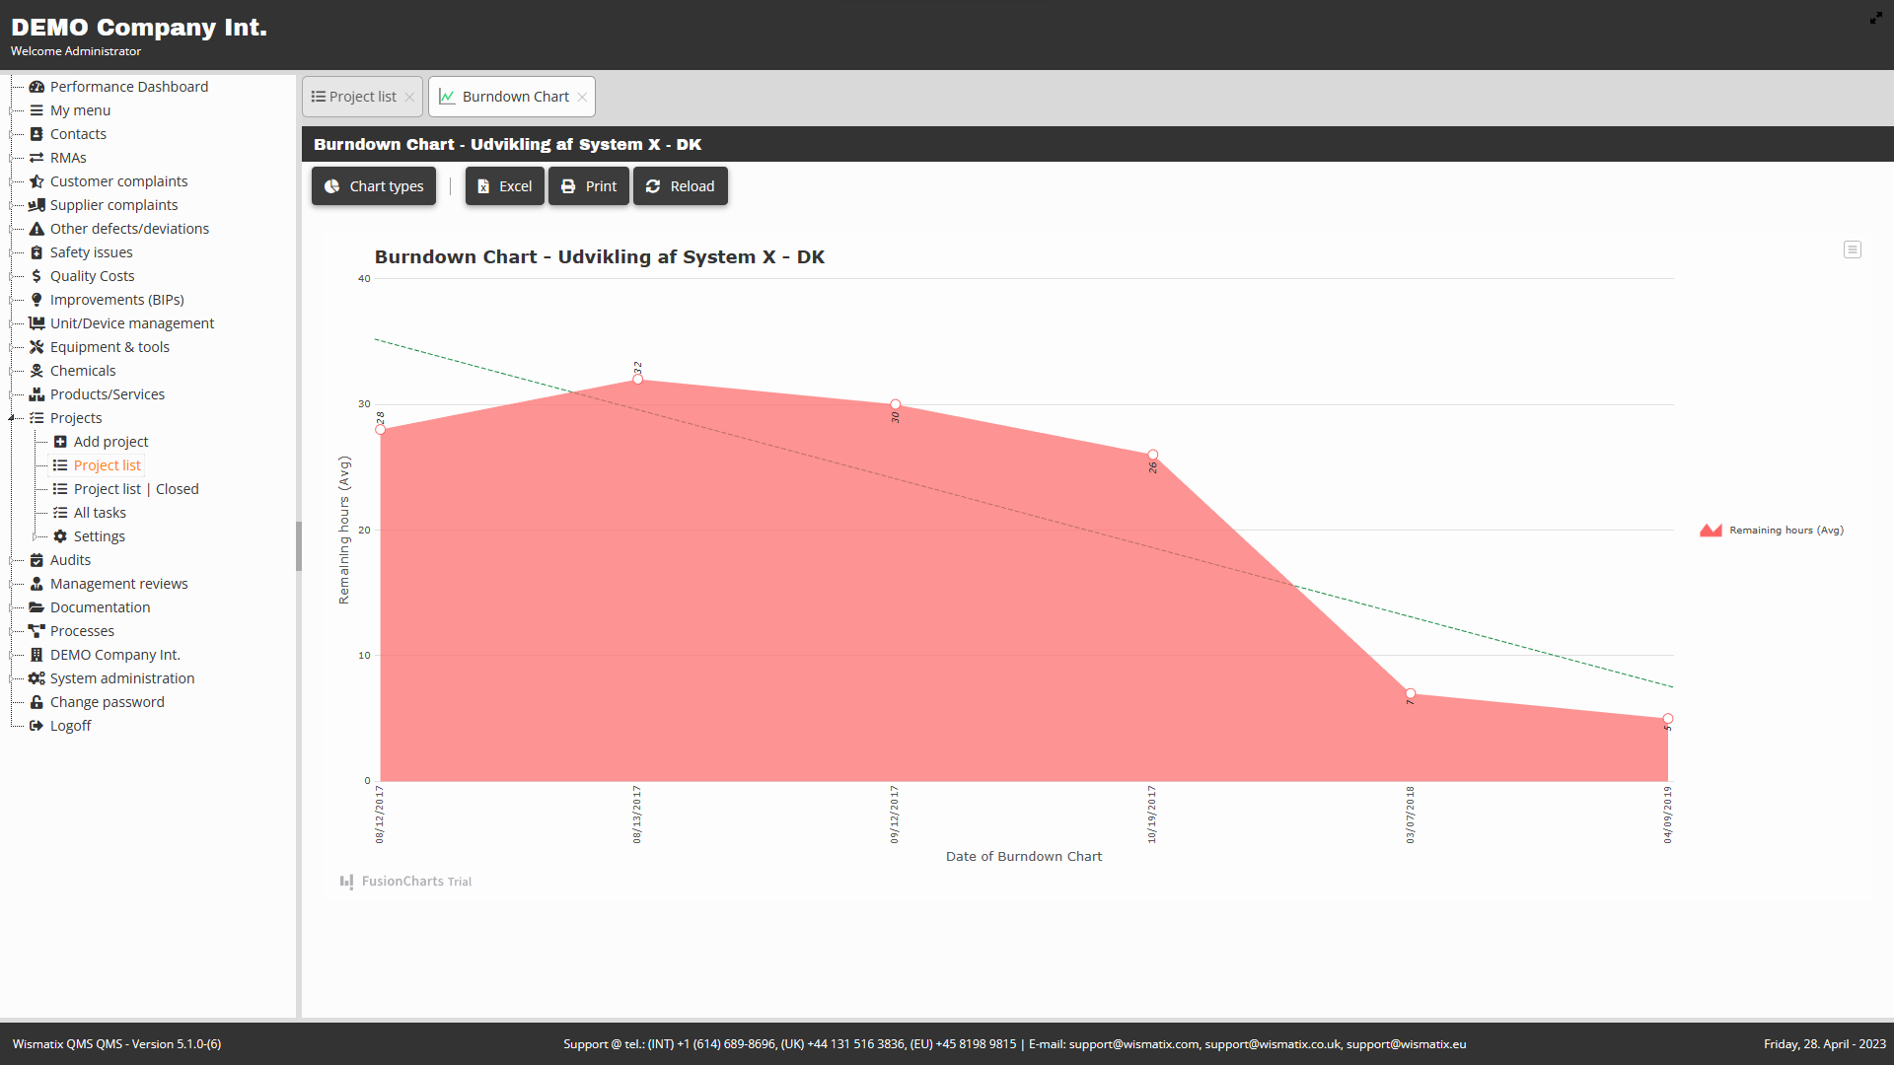This screenshot has height=1065, width=1894.
Task: Click the Logoff exit icon
Action: coord(36,726)
